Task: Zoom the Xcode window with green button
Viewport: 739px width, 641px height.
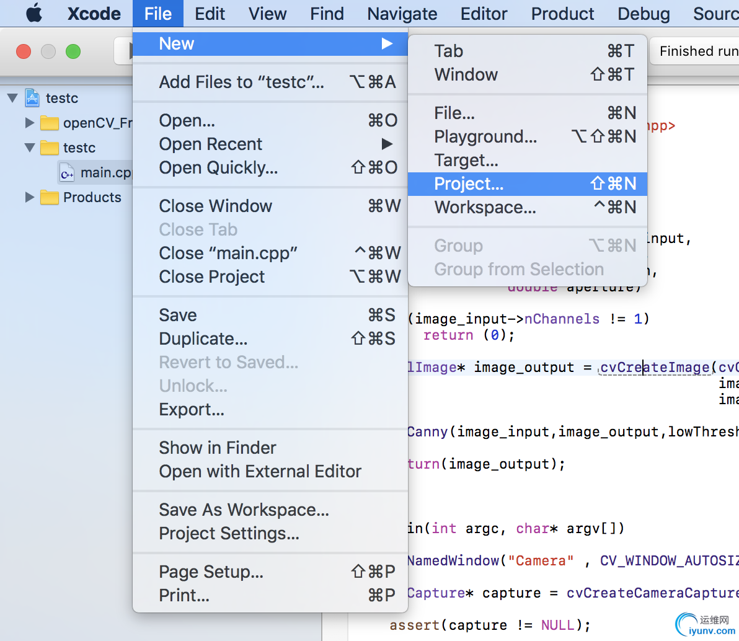Action: click(73, 51)
